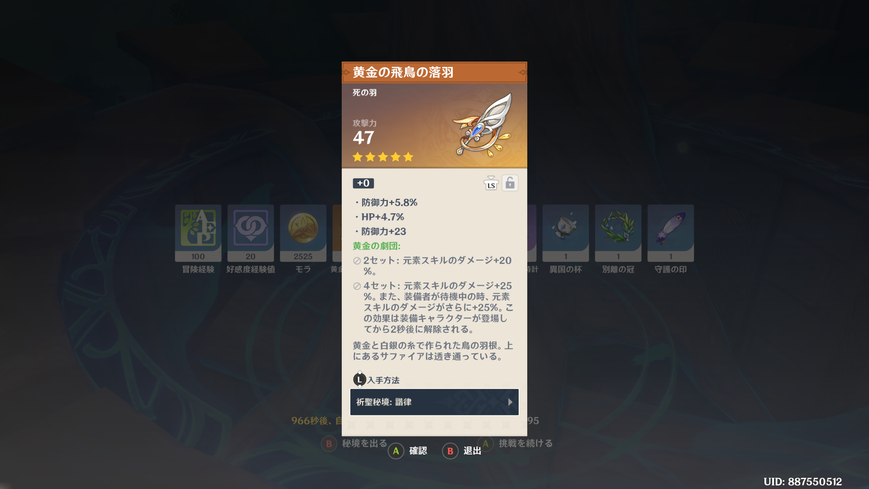Click the B 退出 exit button

pyautogui.click(x=462, y=451)
